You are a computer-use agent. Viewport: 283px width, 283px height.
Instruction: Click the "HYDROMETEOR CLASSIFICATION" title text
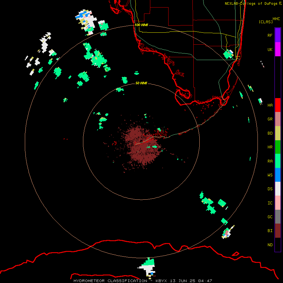click(x=110, y=281)
